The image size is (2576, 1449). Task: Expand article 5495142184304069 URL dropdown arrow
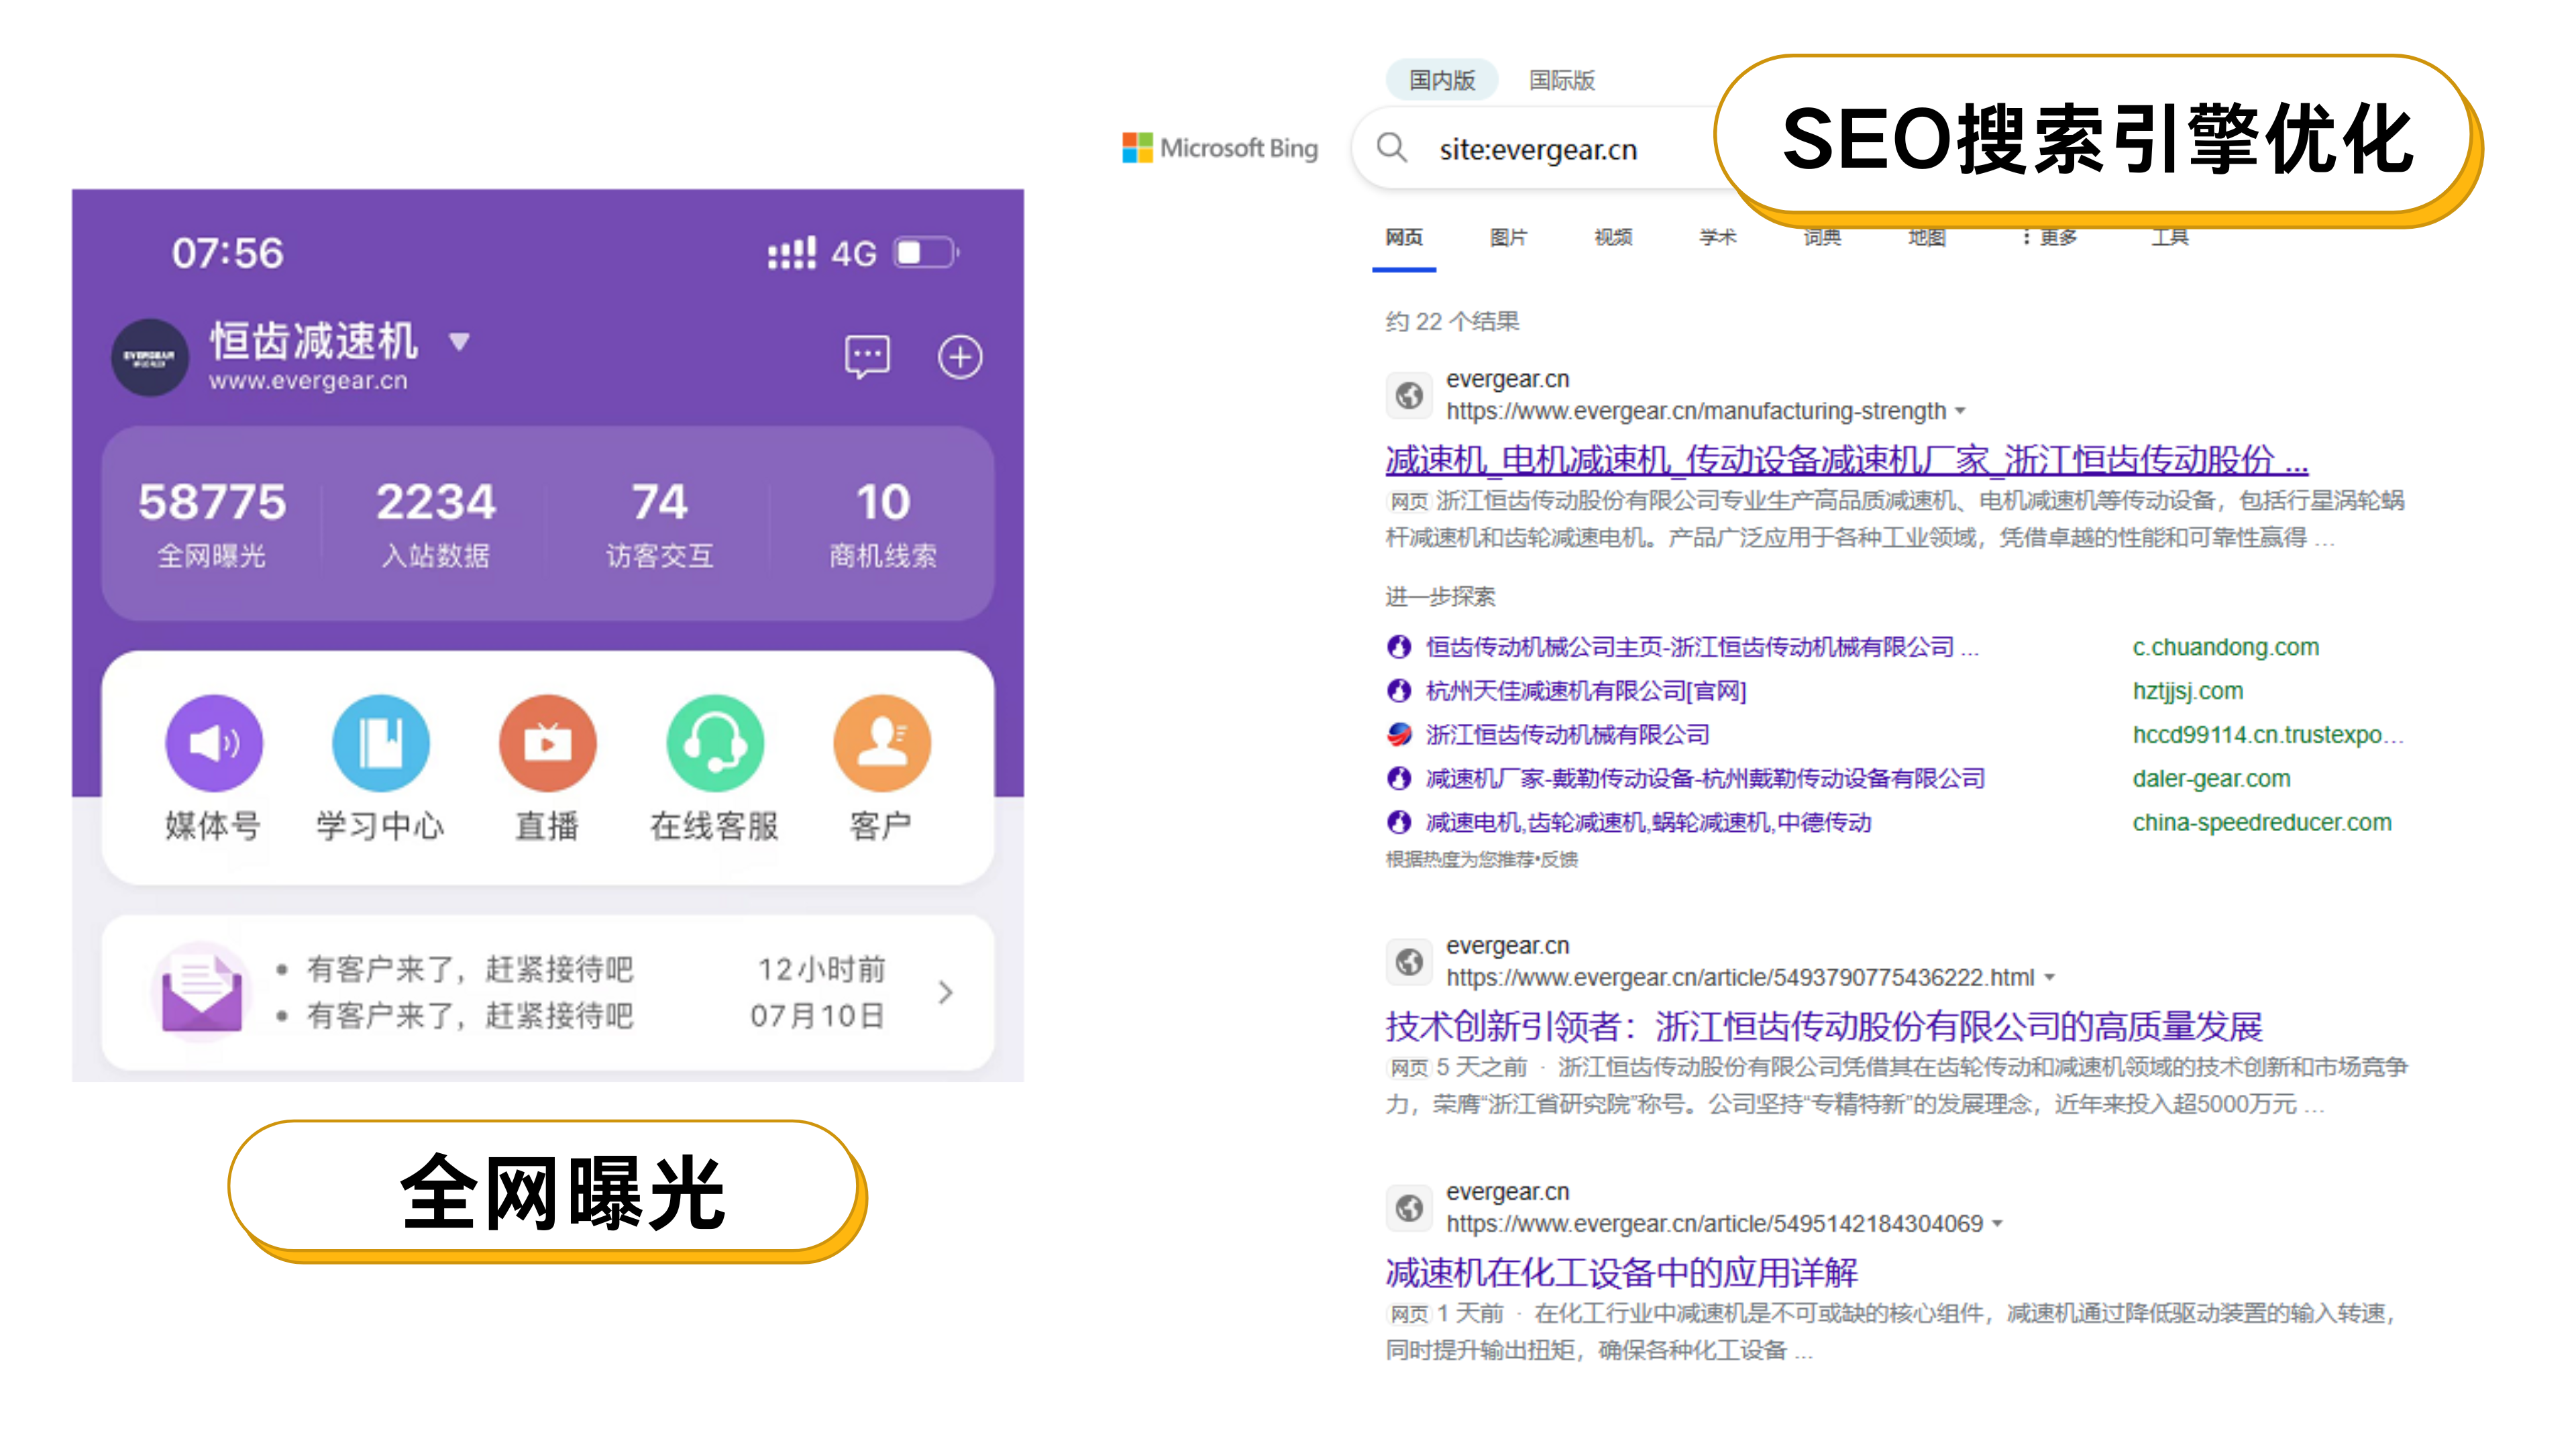pos(1997,1223)
